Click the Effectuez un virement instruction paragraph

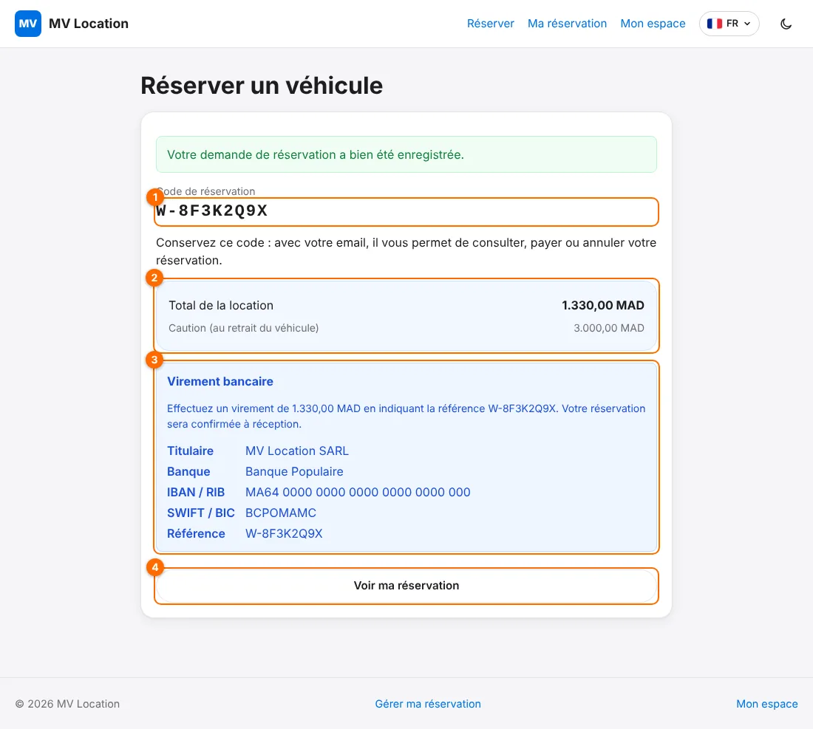tap(406, 416)
